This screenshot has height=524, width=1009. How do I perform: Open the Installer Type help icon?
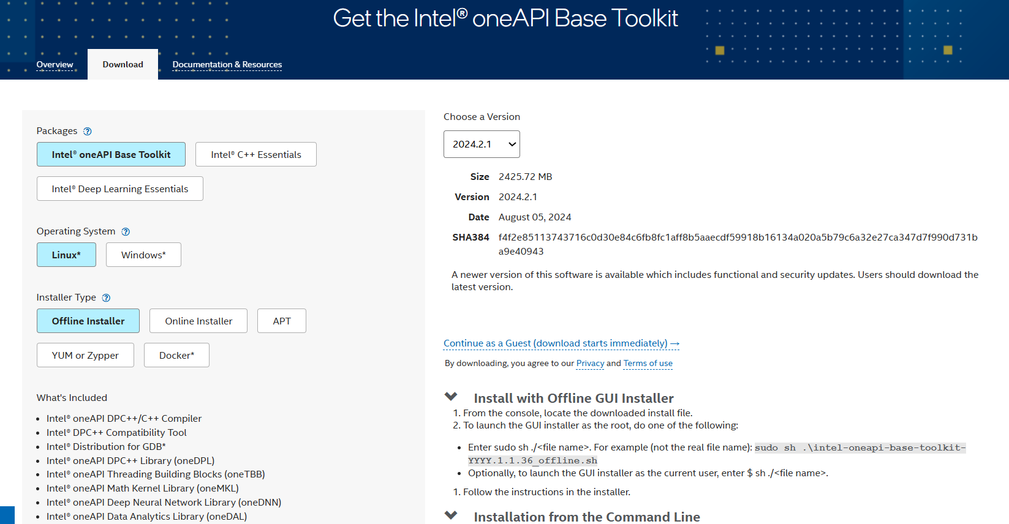(x=106, y=298)
